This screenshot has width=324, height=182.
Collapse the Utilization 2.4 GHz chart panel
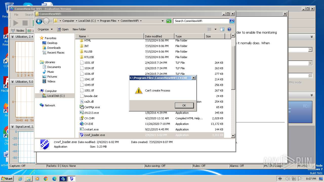[x=12, y=37]
